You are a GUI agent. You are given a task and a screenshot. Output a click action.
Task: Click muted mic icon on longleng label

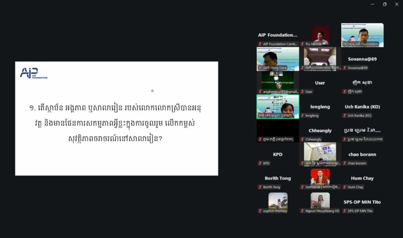(x=303, y=116)
